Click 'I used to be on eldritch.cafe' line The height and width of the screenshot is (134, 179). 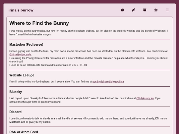[x=48, y=65]
